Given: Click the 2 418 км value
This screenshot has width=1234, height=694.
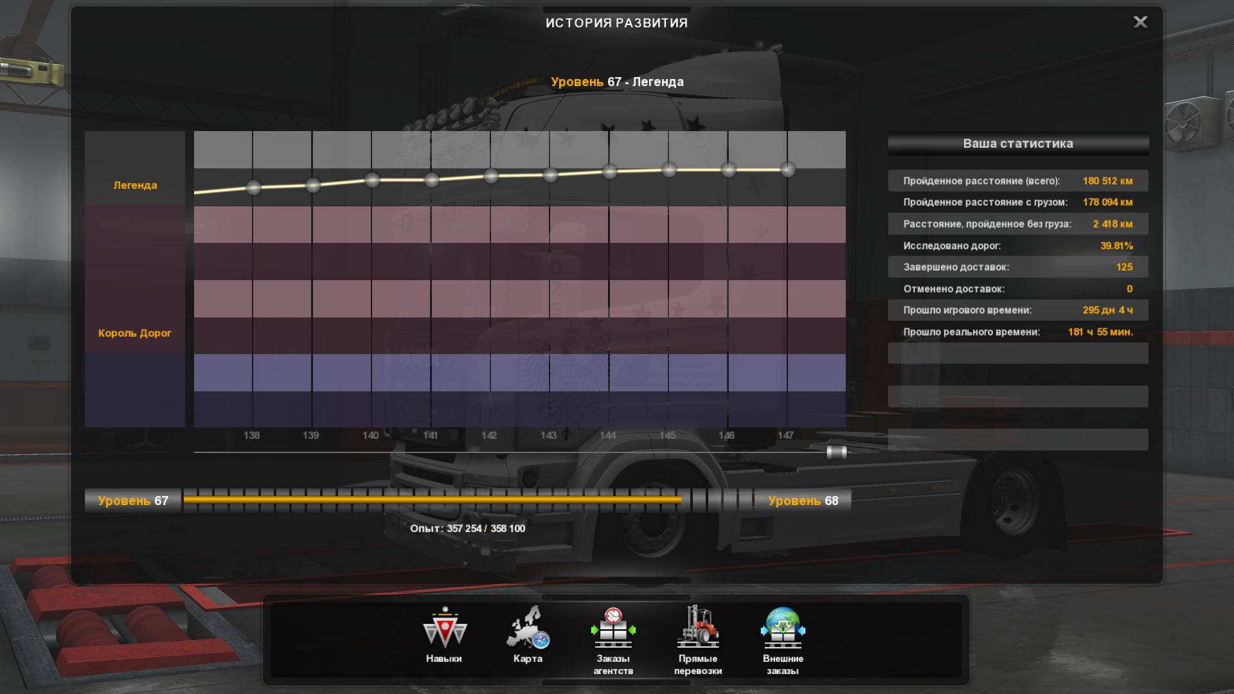Looking at the screenshot, I should pos(1113,224).
